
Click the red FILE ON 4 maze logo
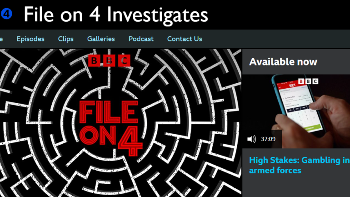point(110,128)
